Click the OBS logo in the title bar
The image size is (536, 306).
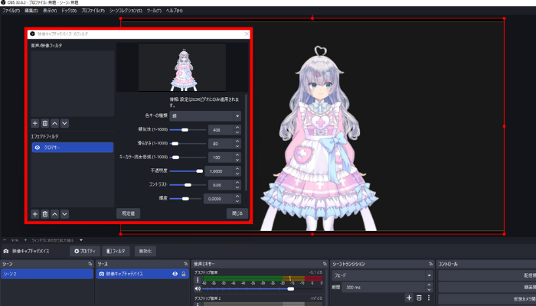tap(3, 2)
